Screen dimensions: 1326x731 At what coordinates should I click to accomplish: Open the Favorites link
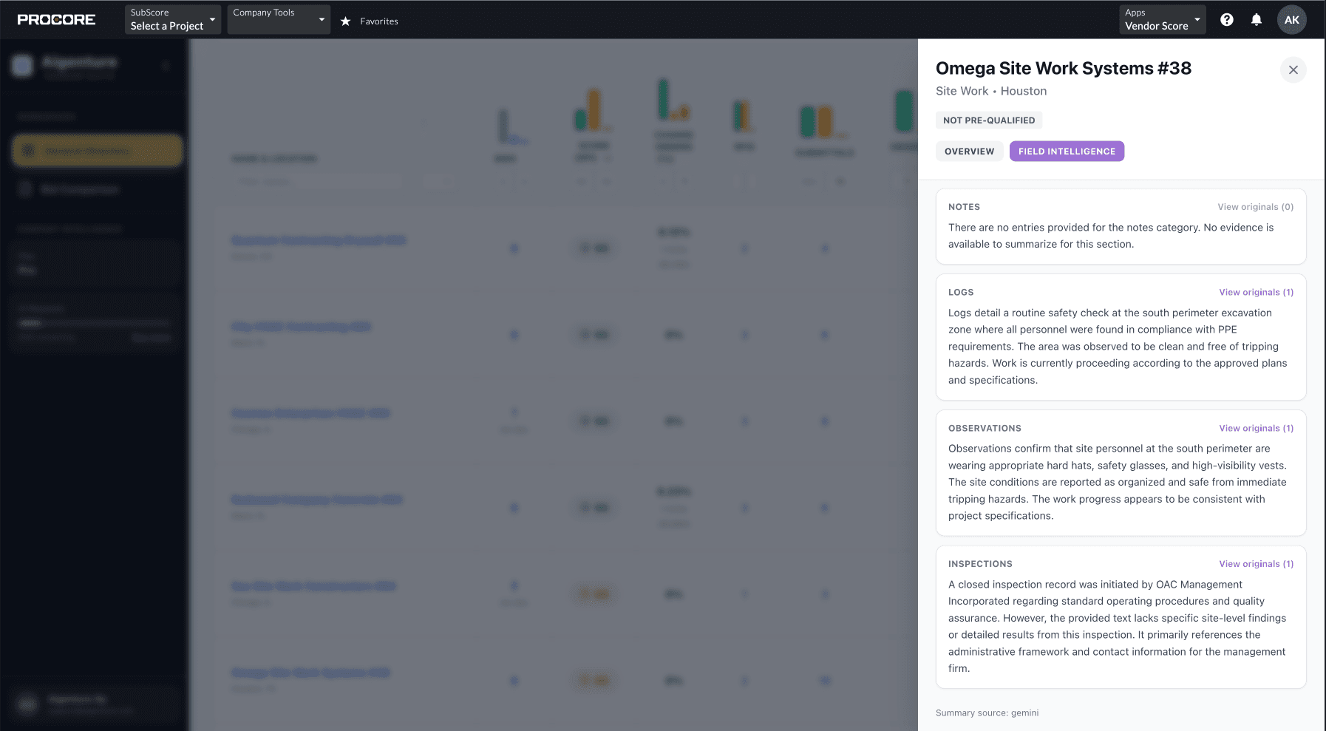(x=379, y=21)
